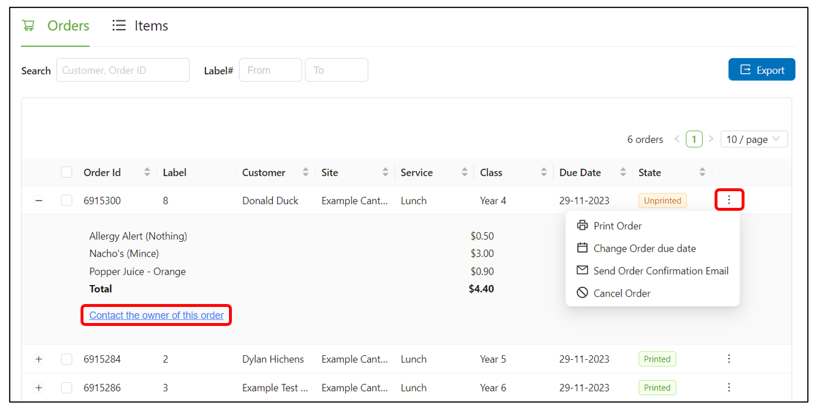Check the box for order 6915300

[67, 200]
